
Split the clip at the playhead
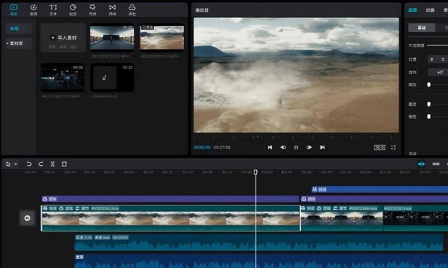pyautogui.click(x=52, y=164)
